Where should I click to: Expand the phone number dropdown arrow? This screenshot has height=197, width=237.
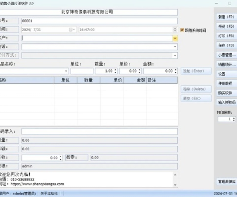click(175, 47)
